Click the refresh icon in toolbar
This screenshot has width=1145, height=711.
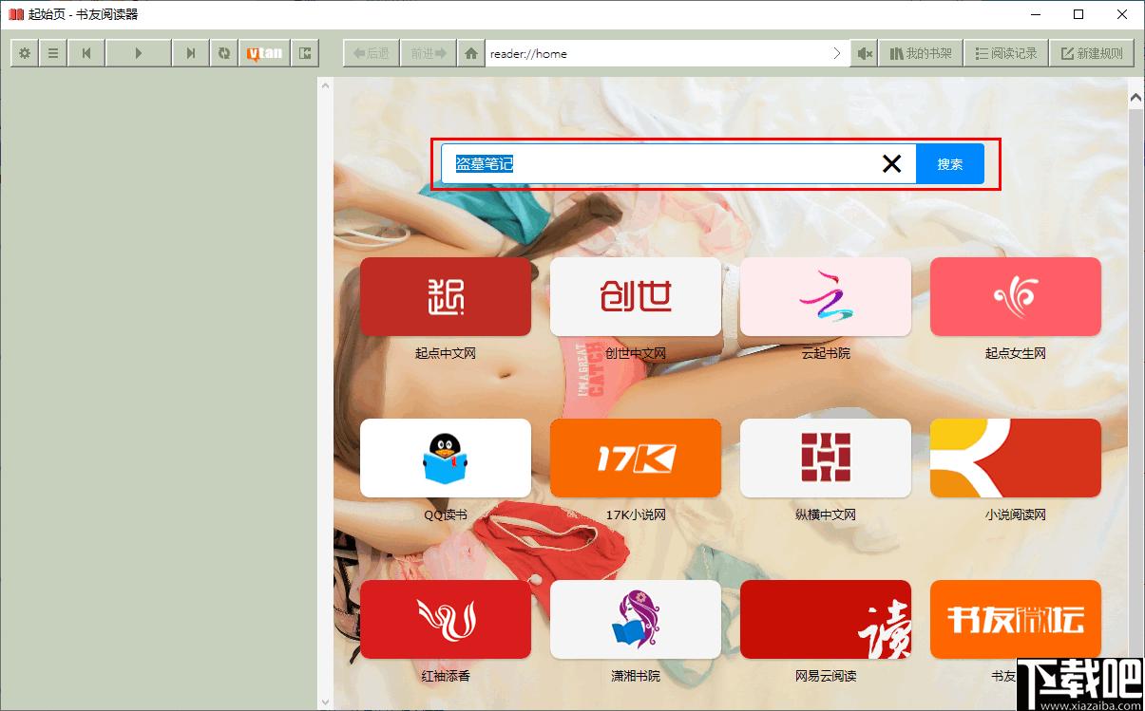click(x=224, y=53)
